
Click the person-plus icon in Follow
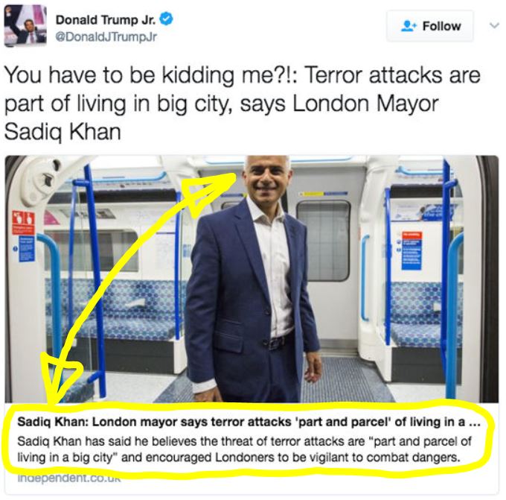coord(409,26)
